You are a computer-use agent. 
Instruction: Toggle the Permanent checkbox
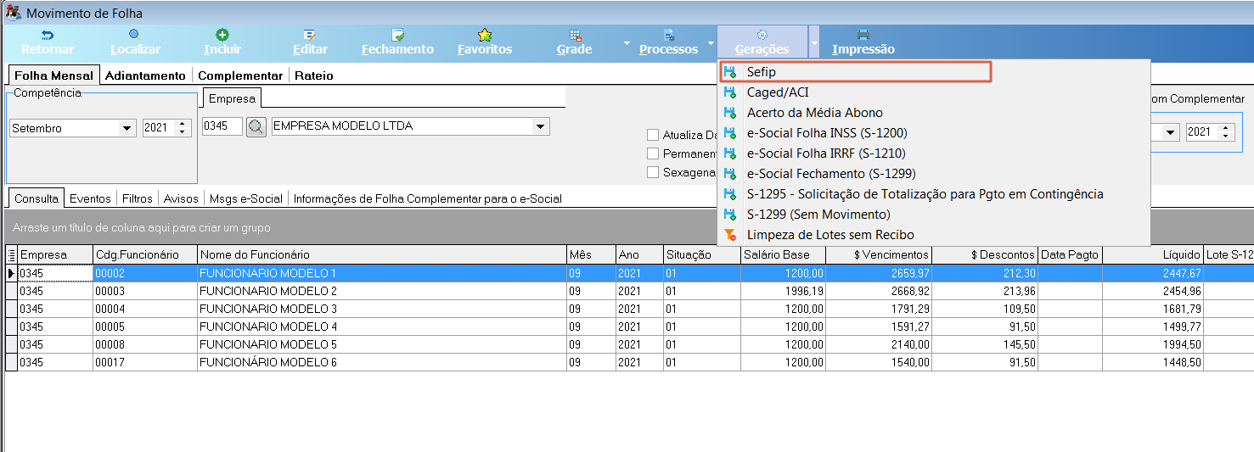click(x=653, y=153)
